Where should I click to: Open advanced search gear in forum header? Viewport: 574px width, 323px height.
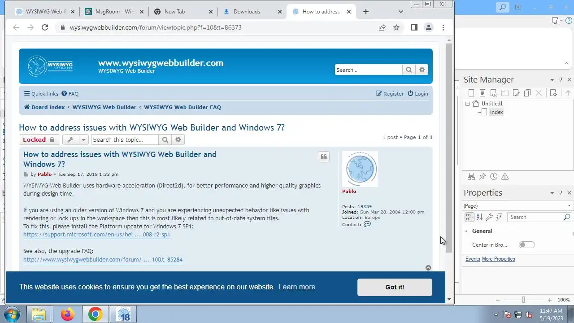(422, 70)
